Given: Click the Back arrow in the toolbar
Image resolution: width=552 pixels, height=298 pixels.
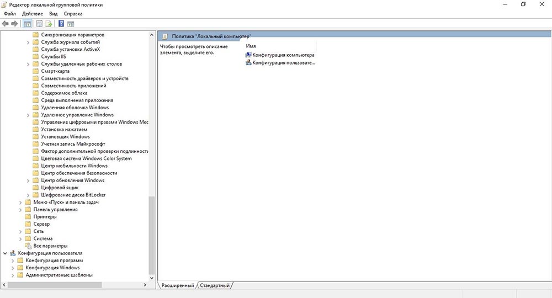Looking at the screenshot, I should coord(6,24).
